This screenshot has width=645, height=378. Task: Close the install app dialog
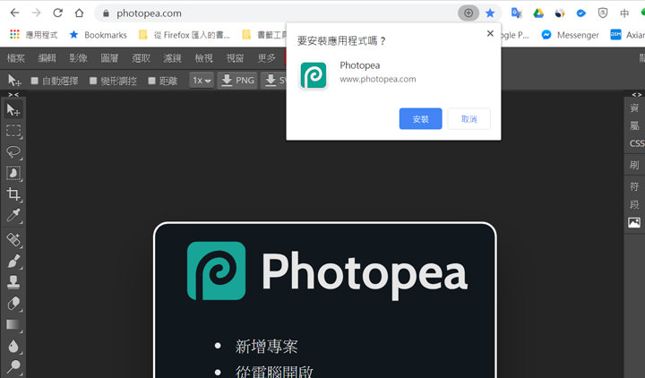tap(490, 33)
